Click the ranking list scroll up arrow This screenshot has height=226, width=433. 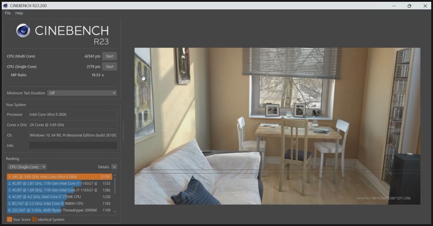click(x=115, y=176)
